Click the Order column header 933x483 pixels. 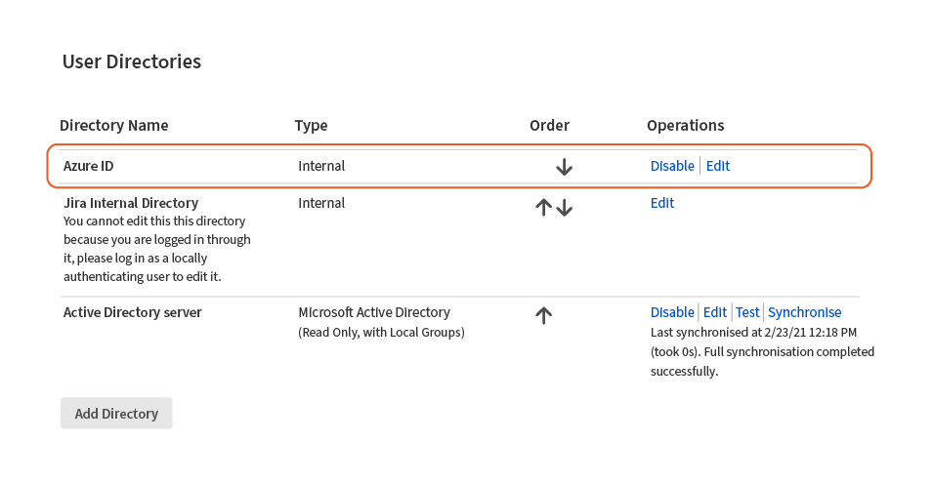tap(549, 125)
